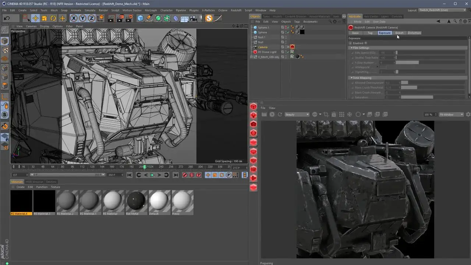Screen dimensions: 471x265
Task: Click the green Subdivision Surface generator icon
Action: 158,18
